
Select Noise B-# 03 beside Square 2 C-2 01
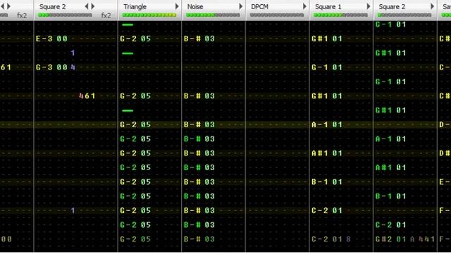pyautogui.click(x=199, y=225)
